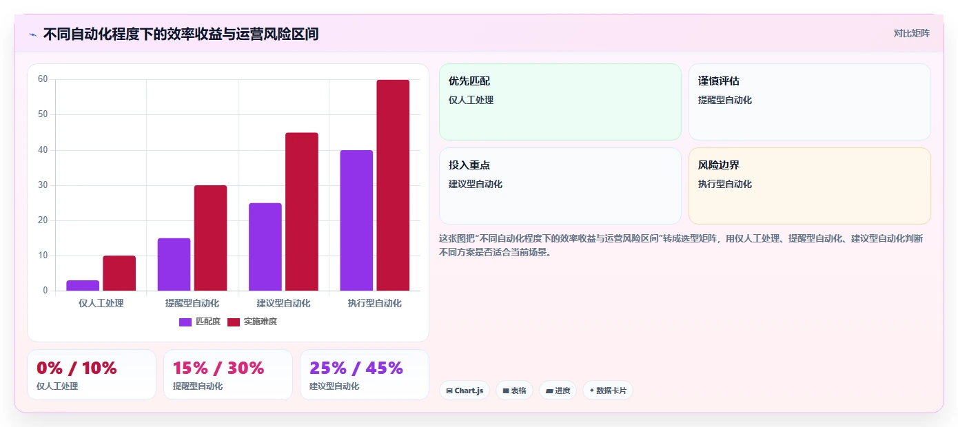Click purple bar for 提醒型自动化
The image size is (958, 427).
(174, 264)
